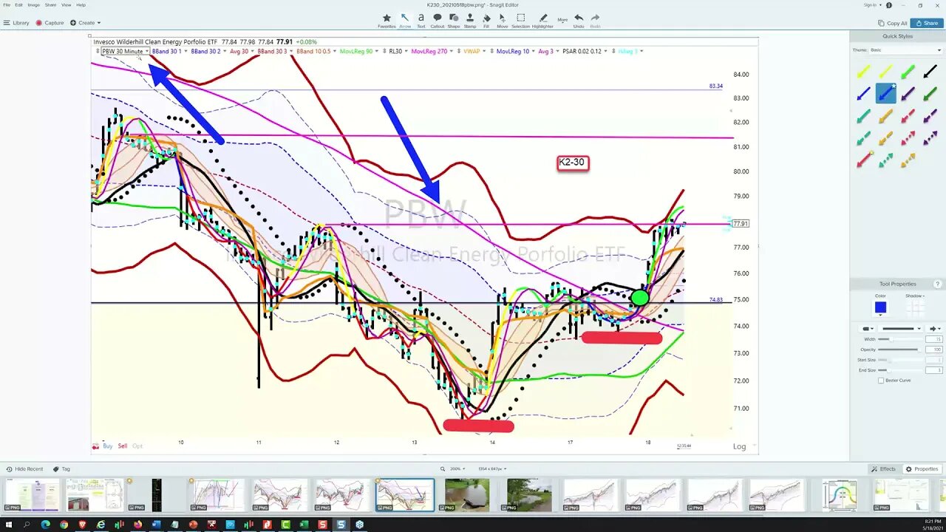
Task: Open the Sign in dropdown
Action: pyautogui.click(x=871, y=4)
